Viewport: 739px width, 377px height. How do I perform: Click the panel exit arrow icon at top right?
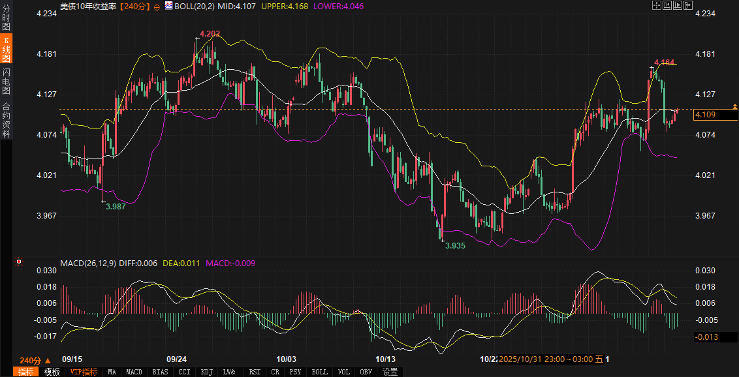tap(687, 5)
